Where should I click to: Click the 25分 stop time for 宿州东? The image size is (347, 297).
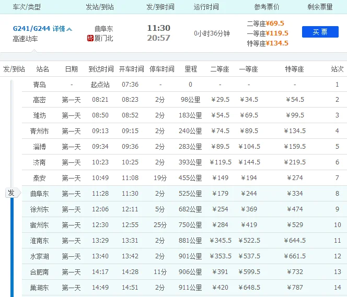point(160,225)
